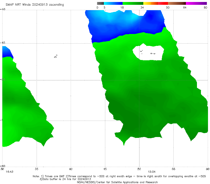Click the longitude label '35'
The width and height of the screenshot is (210, 184).
point(37,169)
